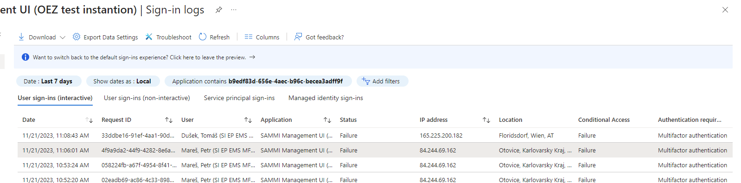Open sign-in row dated 11/21/2023, 11:08:43 AM

point(375,135)
